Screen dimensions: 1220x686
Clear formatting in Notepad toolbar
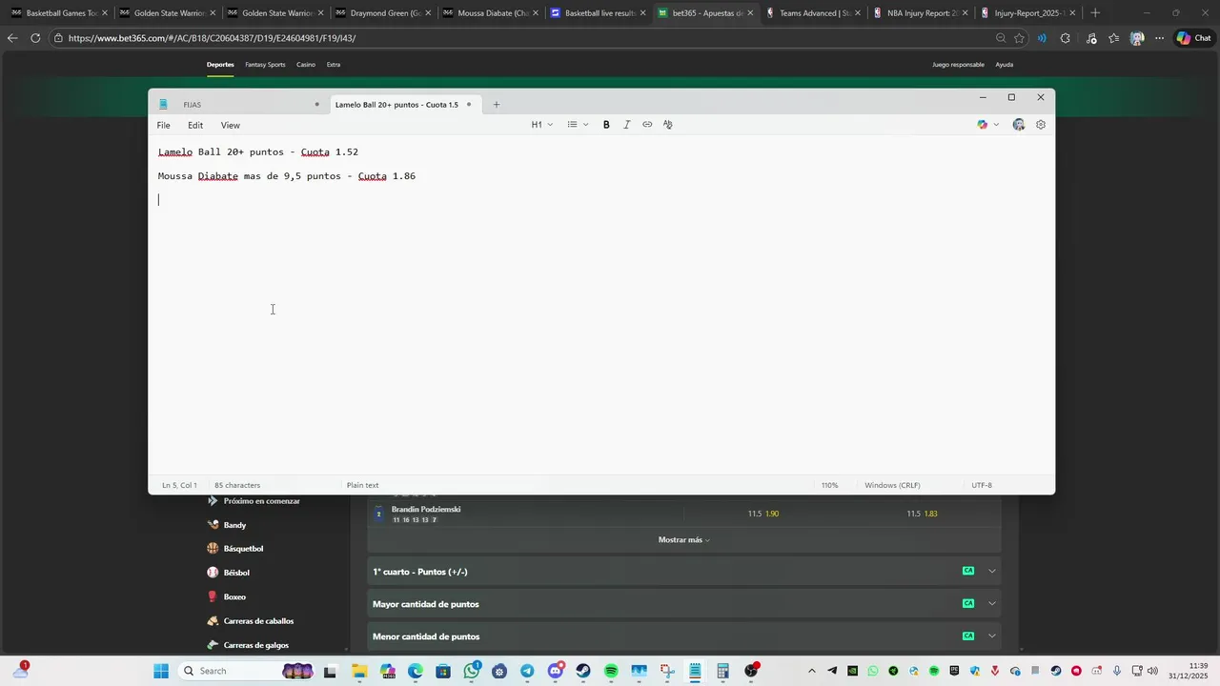point(667,125)
